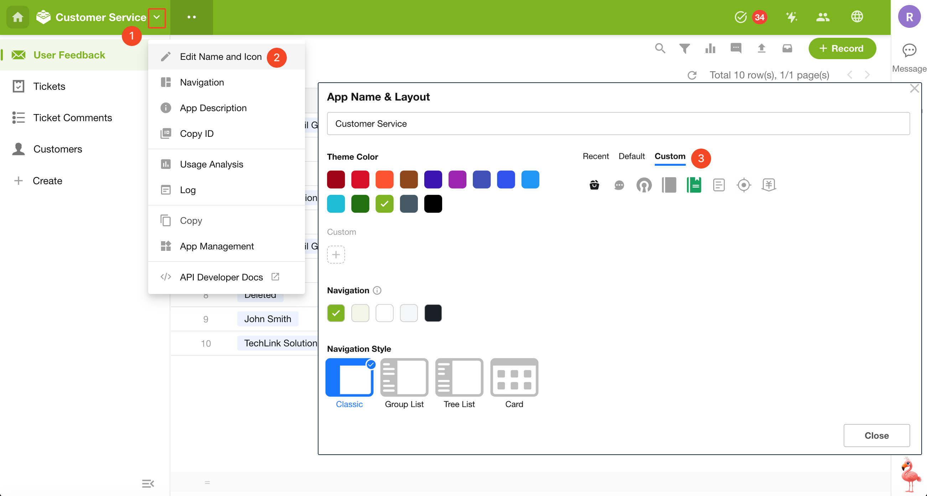Image resolution: width=927 pixels, height=496 pixels.
Task: Choose the yen receipt custom icon
Action: tap(769, 185)
